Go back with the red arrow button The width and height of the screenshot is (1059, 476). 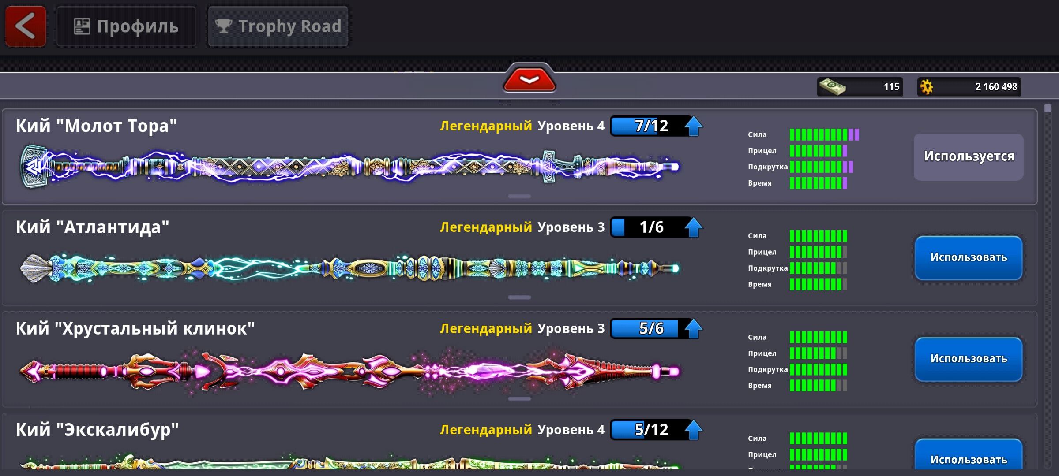click(26, 26)
